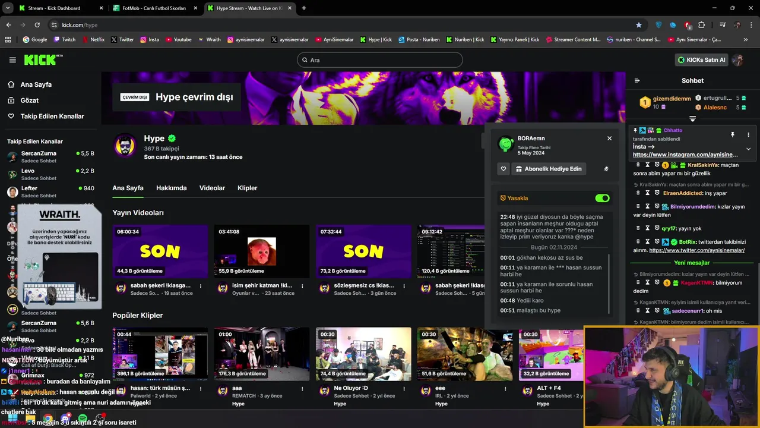Viewport: 760px width, 428px height.
Task: Bookmark this page with the star icon
Action: pyautogui.click(x=639, y=25)
